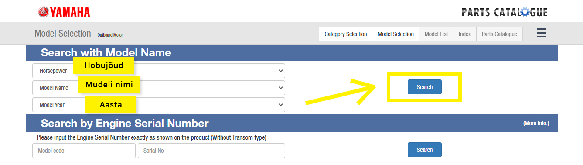Open the More Info link

coord(536,124)
